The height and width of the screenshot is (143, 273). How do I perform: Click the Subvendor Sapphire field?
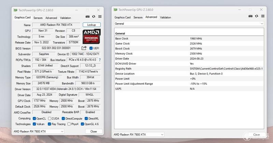[44, 54]
